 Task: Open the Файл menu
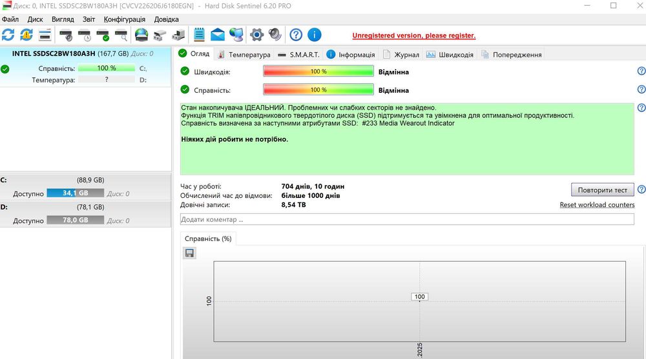pyautogui.click(x=10, y=19)
